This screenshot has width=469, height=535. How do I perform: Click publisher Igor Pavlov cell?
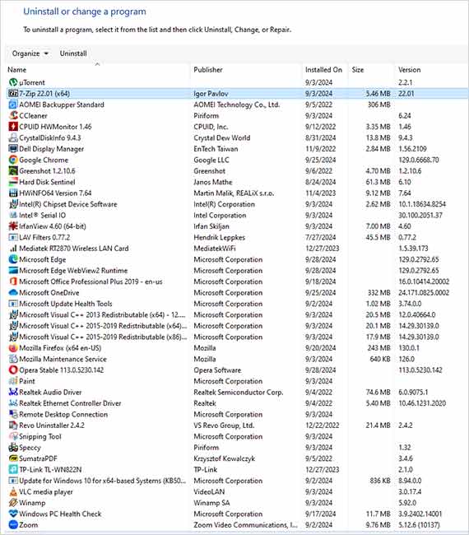[211, 94]
